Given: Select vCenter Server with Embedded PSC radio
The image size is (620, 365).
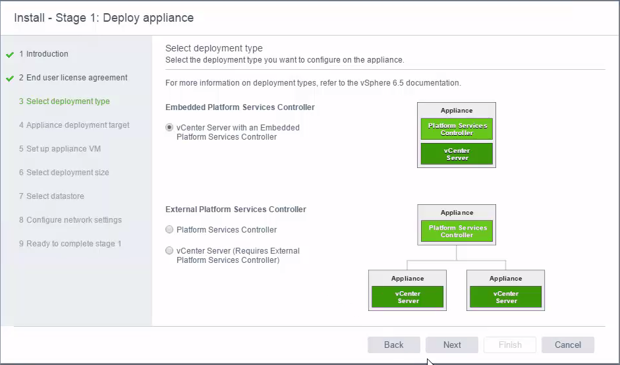Looking at the screenshot, I should (169, 127).
